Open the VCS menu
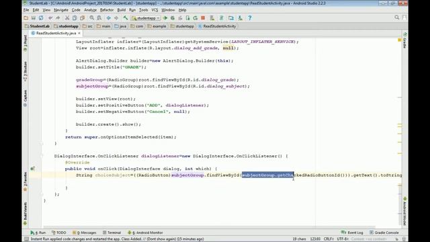430x242 pixels. (x=155, y=10)
